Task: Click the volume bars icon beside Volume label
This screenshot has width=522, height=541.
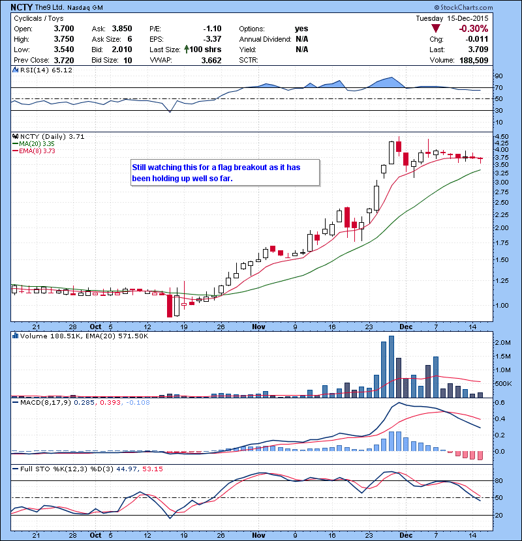Action: click(x=15, y=336)
